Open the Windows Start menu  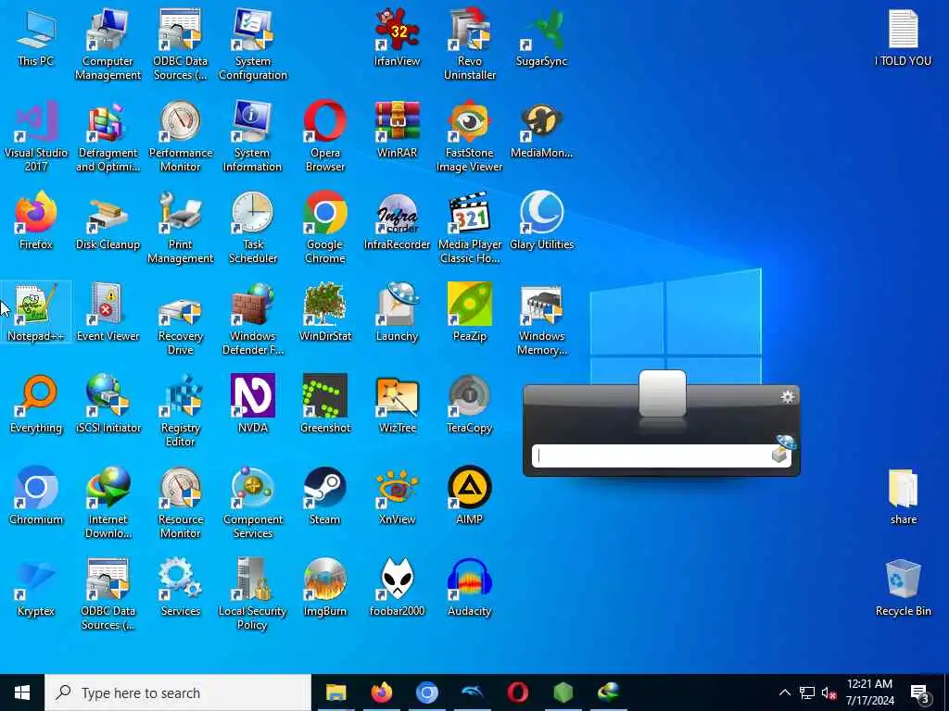(x=22, y=692)
